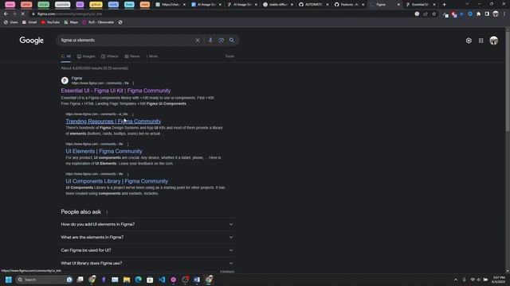Open the Maps bookmark
Image resolution: width=510 pixels, height=286 pixels.
(71, 22)
